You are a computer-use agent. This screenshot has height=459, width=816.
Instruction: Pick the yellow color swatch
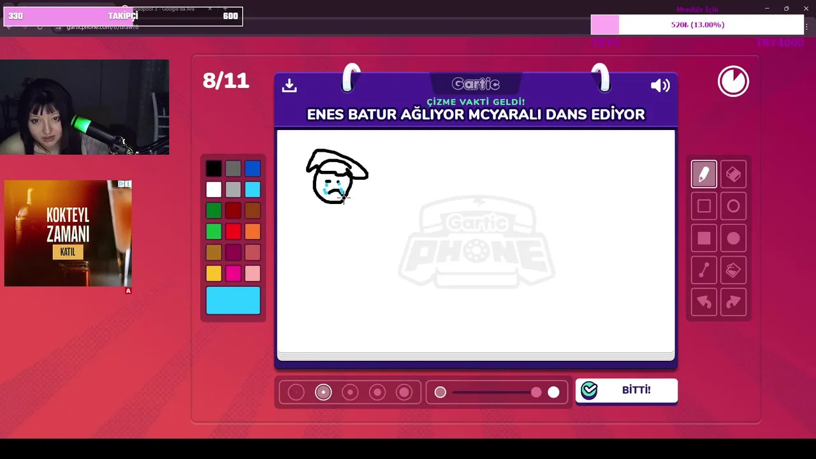(214, 273)
